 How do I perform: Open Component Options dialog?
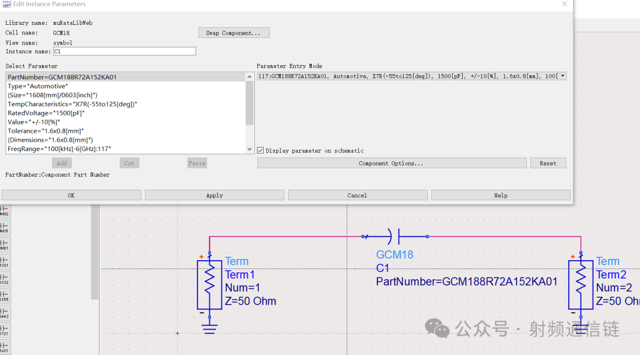pos(392,163)
